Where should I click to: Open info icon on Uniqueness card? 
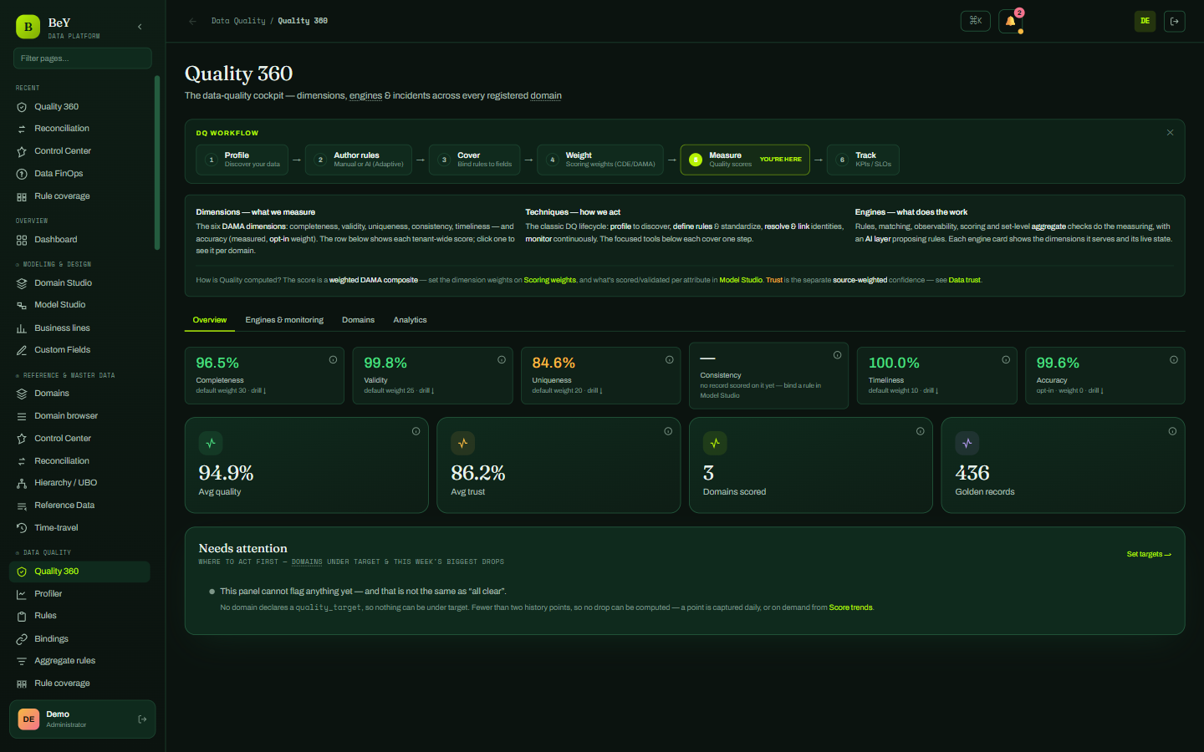point(670,360)
